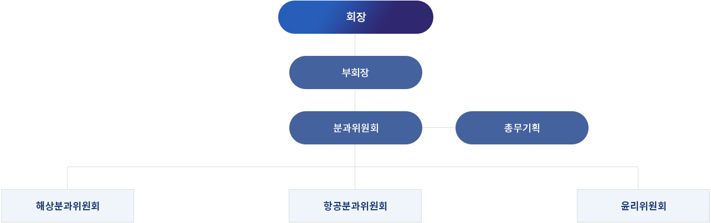Click the vertical line directly above 해상분과위원회

pyautogui.click(x=68, y=178)
